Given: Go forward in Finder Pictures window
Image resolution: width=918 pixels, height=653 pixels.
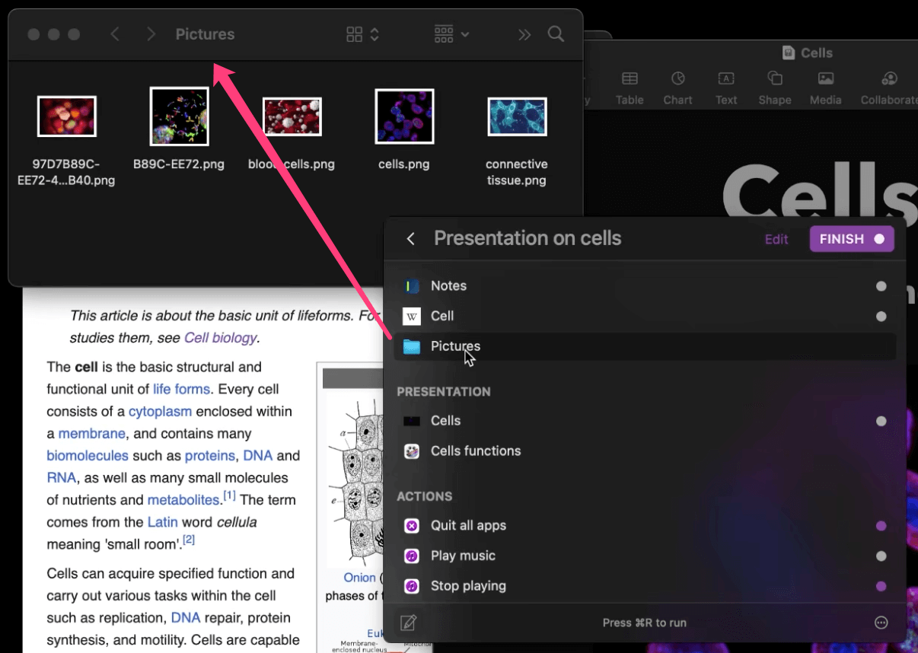Looking at the screenshot, I should pyautogui.click(x=151, y=34).
